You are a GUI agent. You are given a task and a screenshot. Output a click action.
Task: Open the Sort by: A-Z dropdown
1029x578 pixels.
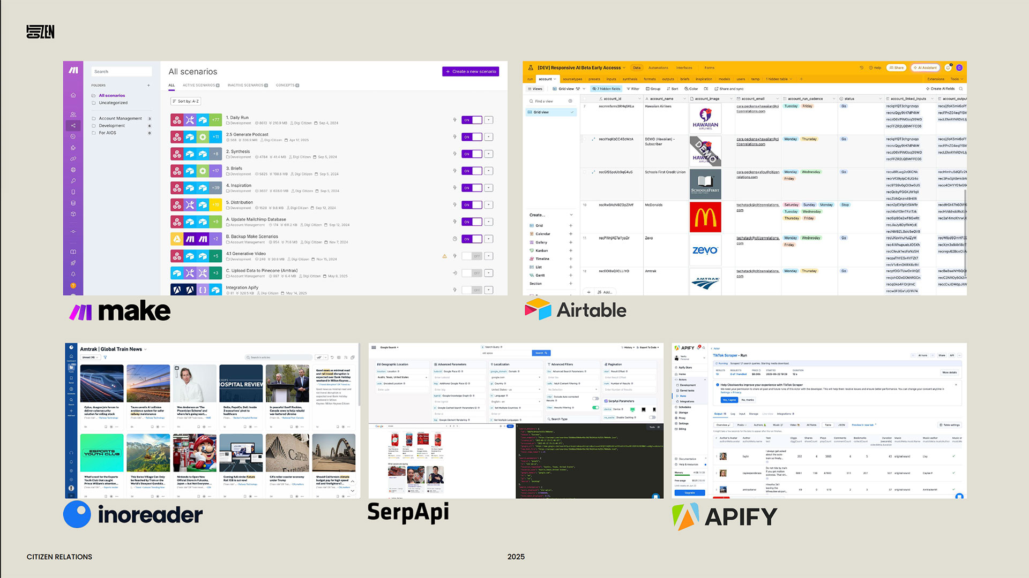185,101
